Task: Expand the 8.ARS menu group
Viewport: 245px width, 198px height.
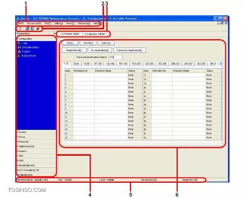Action: point(36,161)
